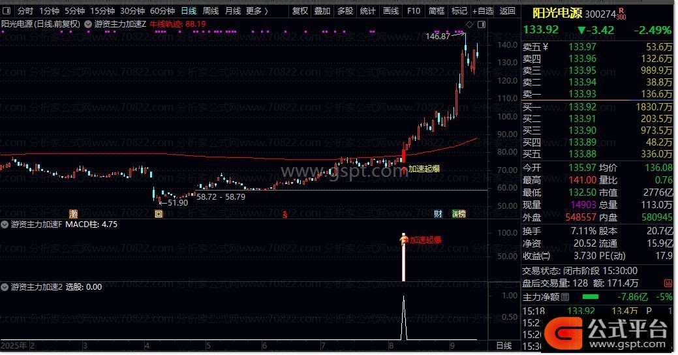Viewport: 678px width, 355px height.
Task: Click the panel layout icon at top-left
Action: [x=7, y=11]
